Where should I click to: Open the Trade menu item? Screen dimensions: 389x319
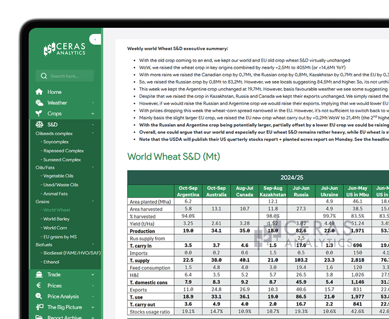click(x=54, y=275)
